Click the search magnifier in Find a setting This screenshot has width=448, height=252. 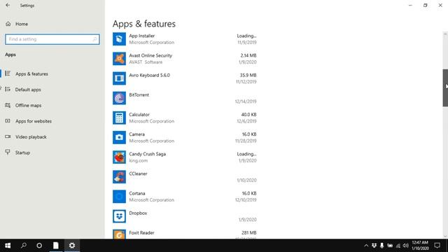[x=94, y=39]
